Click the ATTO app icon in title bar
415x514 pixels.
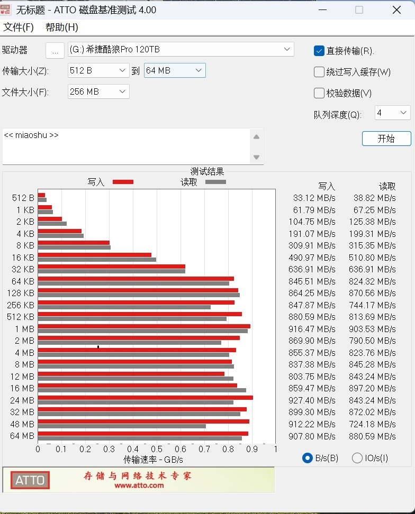tap(5, 10)
